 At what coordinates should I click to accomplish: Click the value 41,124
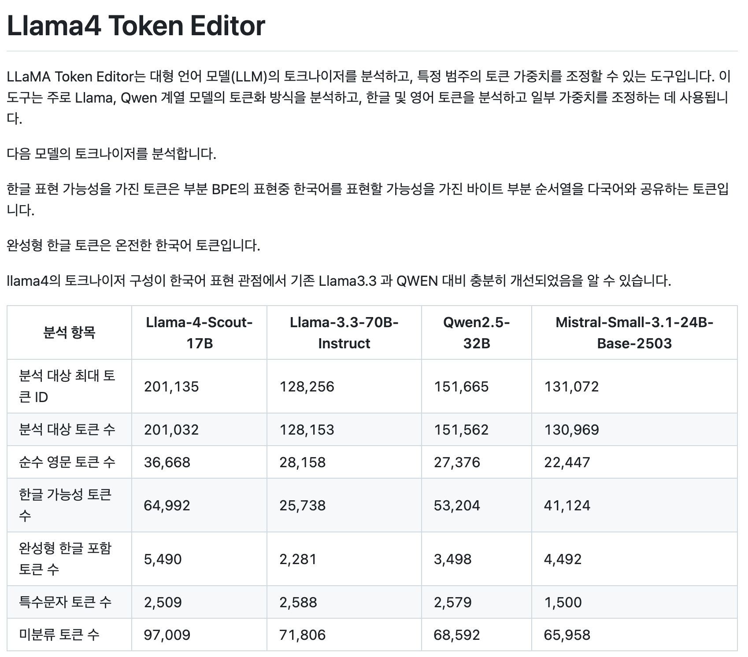click(567, 506)
